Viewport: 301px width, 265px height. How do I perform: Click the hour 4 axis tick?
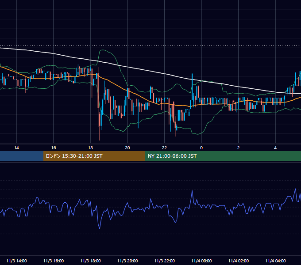click(x=275, y=148)
